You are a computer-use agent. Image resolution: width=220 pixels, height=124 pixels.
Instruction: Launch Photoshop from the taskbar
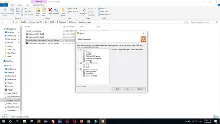[60, 121]
